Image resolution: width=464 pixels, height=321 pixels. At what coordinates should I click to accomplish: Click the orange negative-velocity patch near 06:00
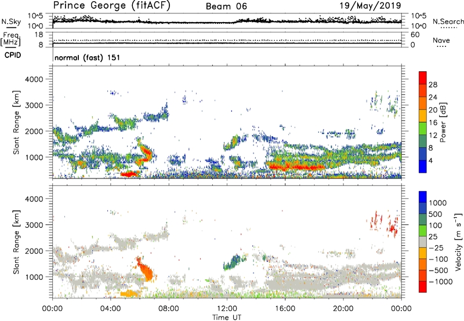click(x=146, y=270)
